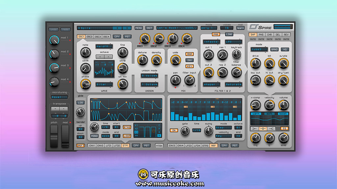Enable the HQ shaper option
Viewport: 337px width, 189px height.
(x=285, y=50)
